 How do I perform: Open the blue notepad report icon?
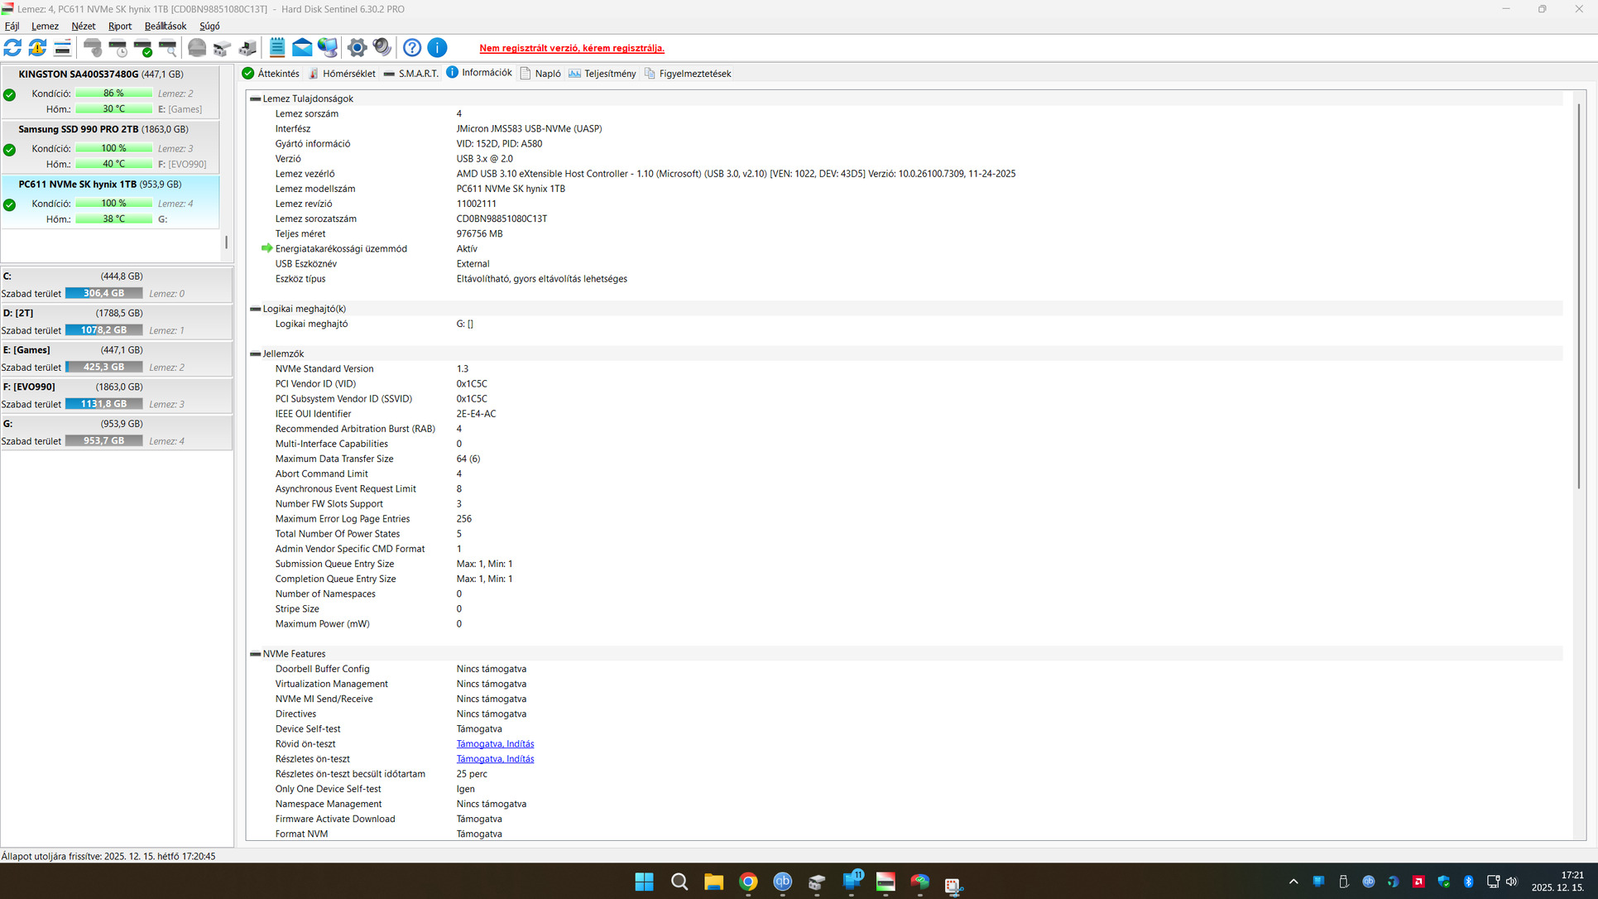pos(277,48)
